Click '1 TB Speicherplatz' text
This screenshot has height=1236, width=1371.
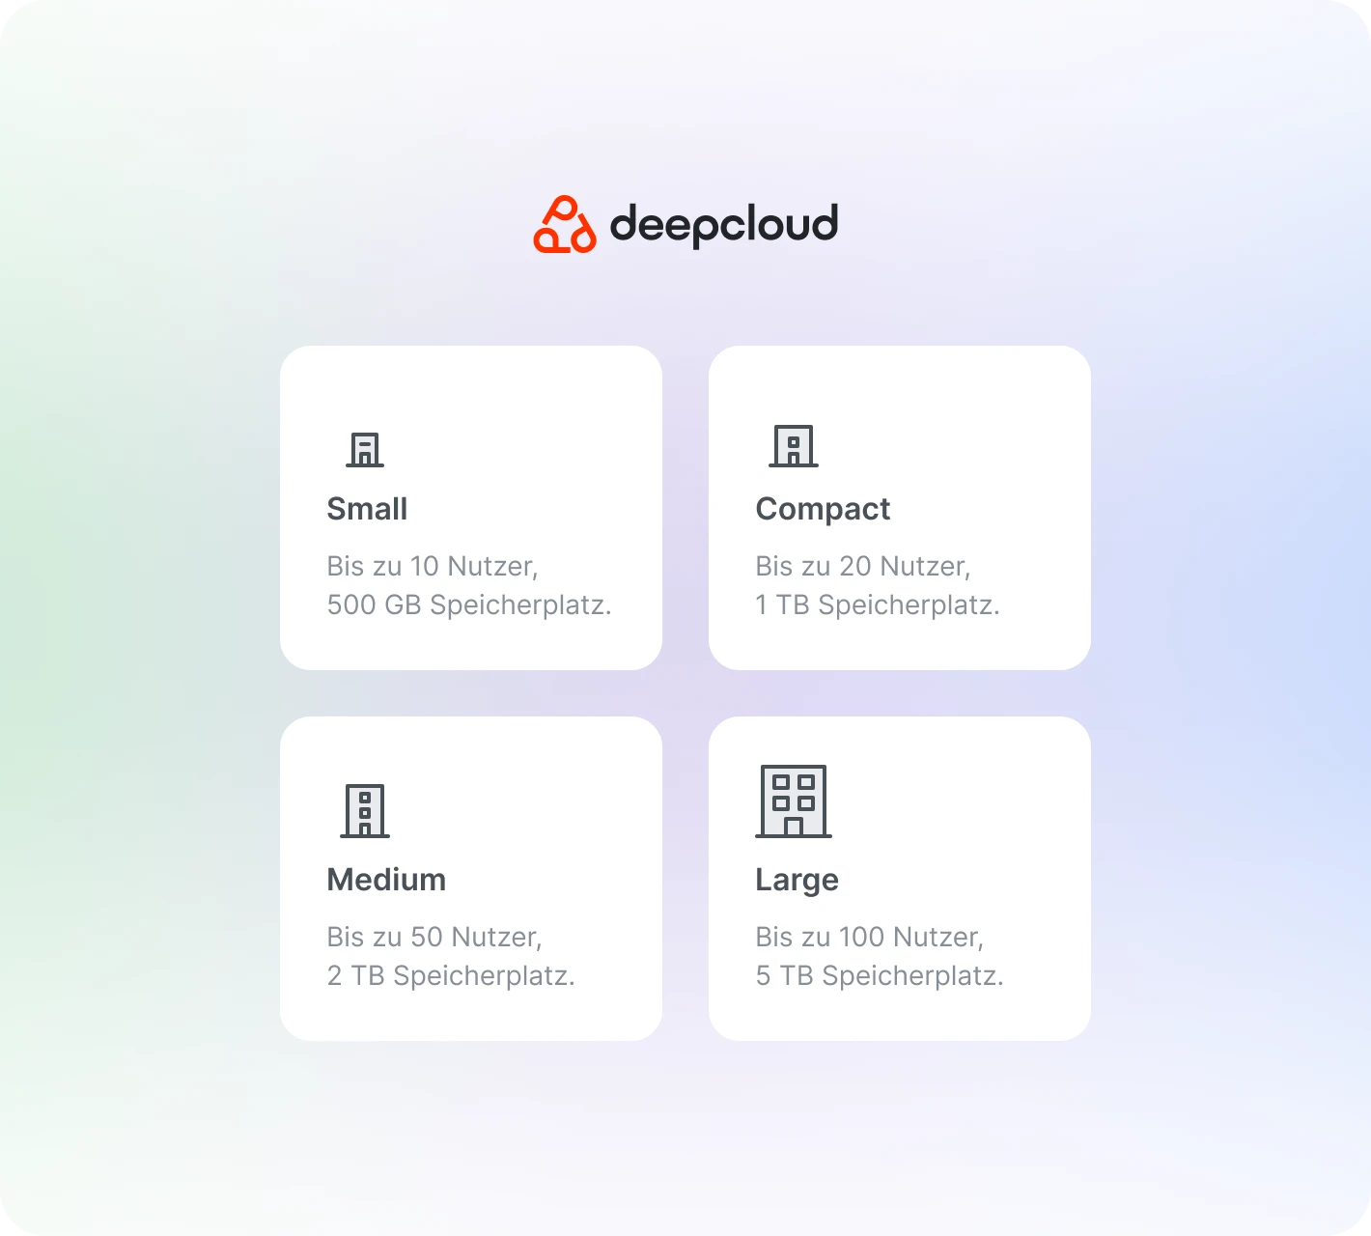tap(877, 605)
